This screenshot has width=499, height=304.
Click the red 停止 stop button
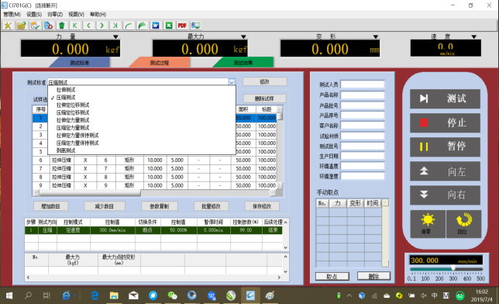(x=445, y=123)
